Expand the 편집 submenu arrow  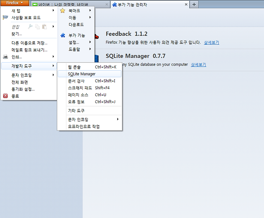click(x=53, y=26)
